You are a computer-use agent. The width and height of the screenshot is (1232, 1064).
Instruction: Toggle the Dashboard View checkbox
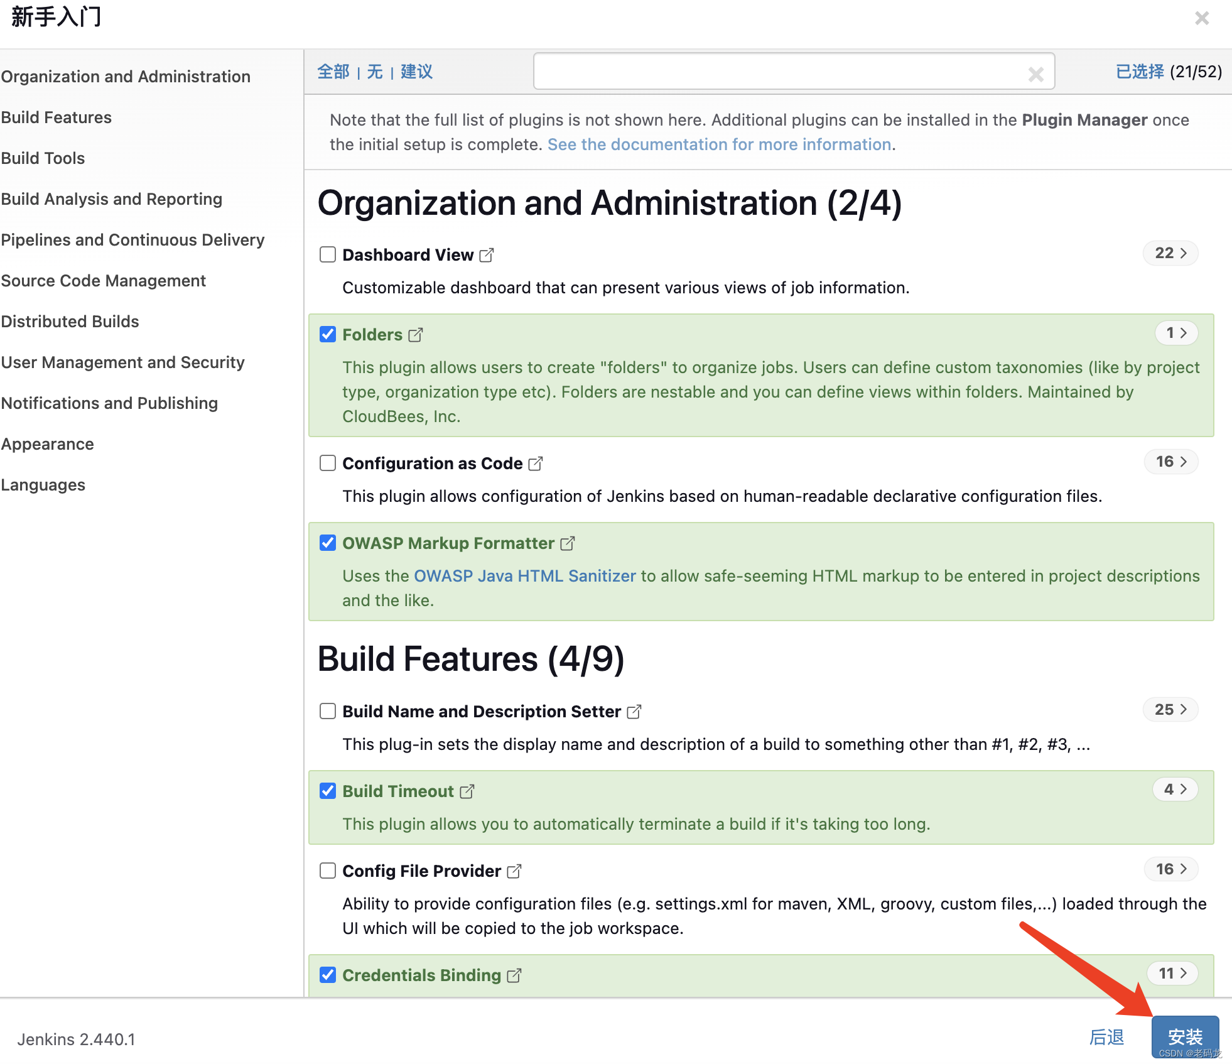(328, 252)
